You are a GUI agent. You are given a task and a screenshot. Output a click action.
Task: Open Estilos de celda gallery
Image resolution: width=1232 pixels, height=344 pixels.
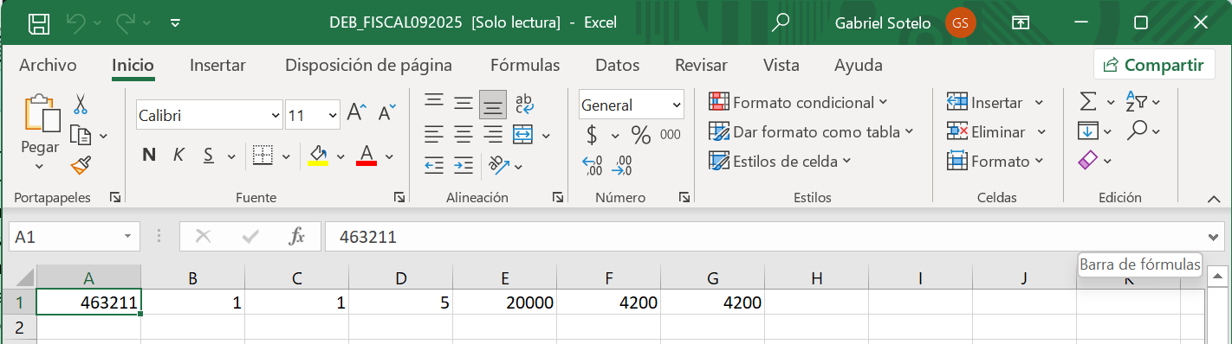click(780, 161)
